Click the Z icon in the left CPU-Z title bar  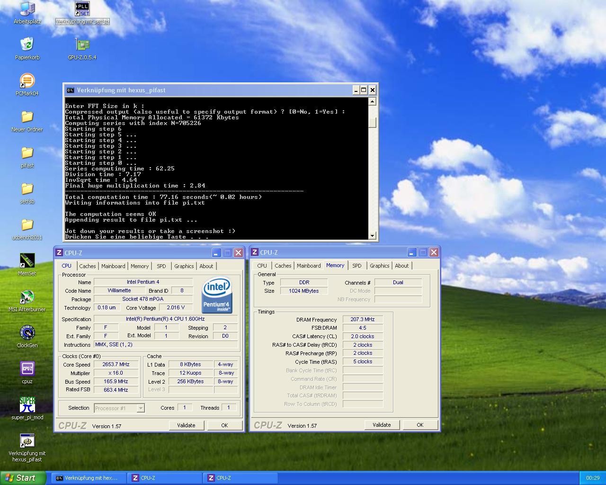click(59, 252)
